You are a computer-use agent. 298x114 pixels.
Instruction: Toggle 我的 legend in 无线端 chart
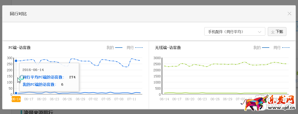[261, 48]
